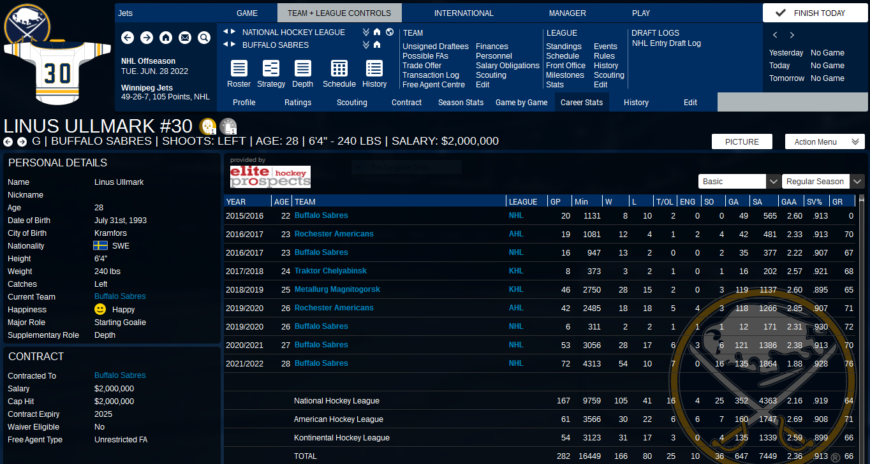Open the Depth chart icon
This screenshot has height=464, width=870.
pyautogui.click(x=303, y=68)
